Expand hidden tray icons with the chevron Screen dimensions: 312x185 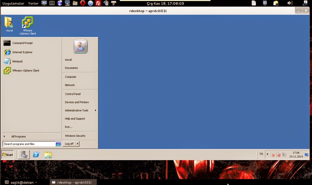(267, 154)
